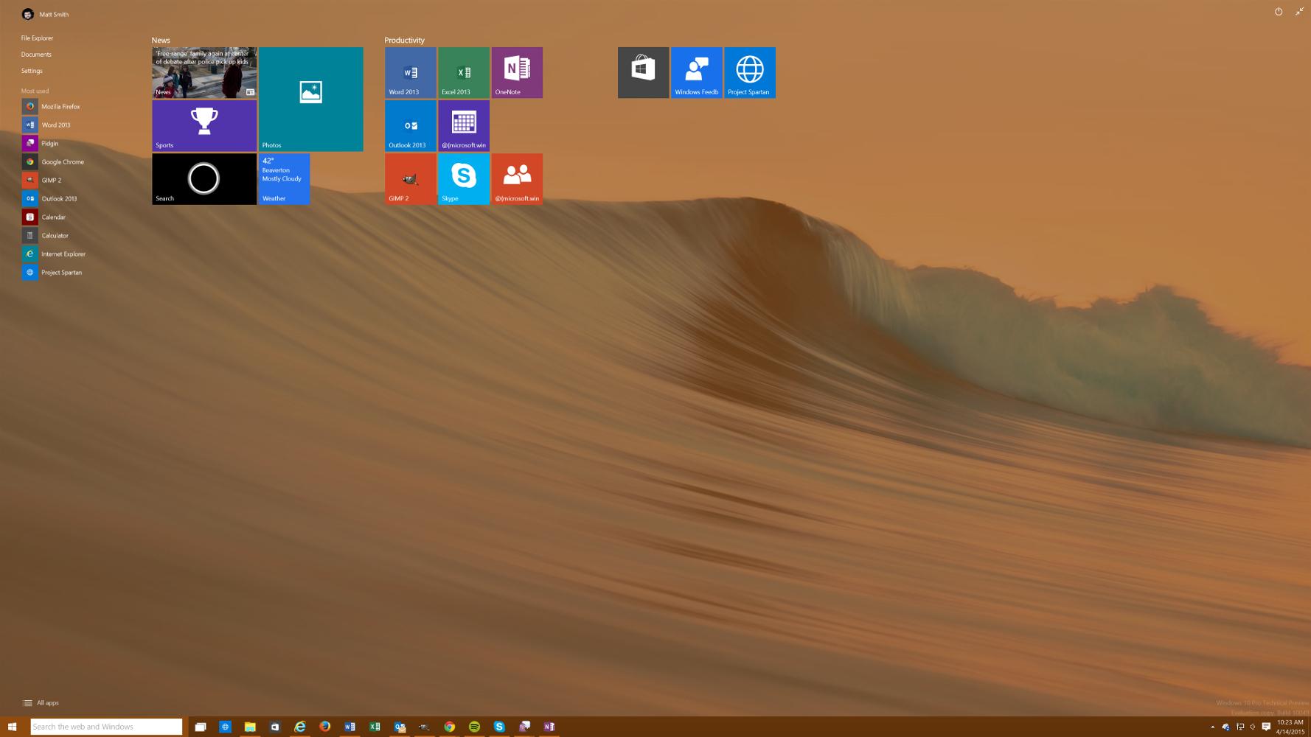Image resolution: width=1311 pixels, height=737 pixels.
Task: Open the Windows Store tile
Action: coord(643,72)
